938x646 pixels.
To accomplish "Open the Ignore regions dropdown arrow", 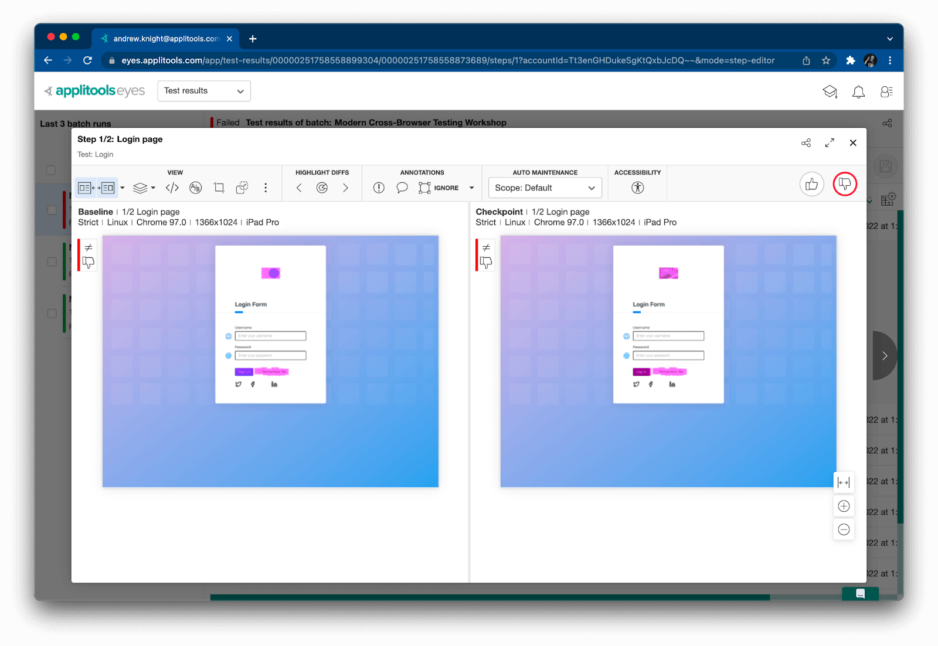I will [x=471, y=188].
